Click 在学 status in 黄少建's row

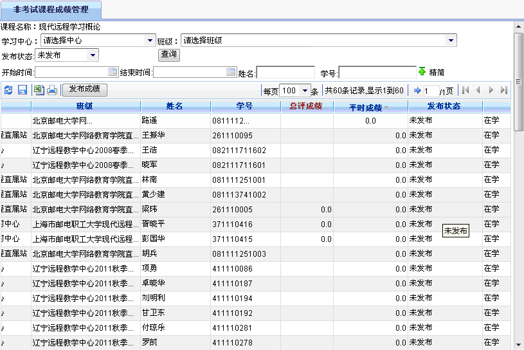[492, 194]
